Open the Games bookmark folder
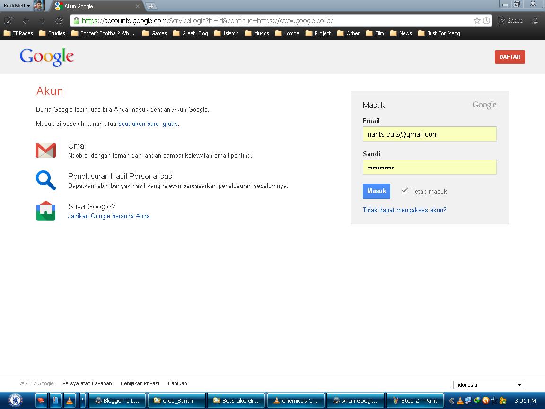Screen dimensions: 545x409 [154, 33]
